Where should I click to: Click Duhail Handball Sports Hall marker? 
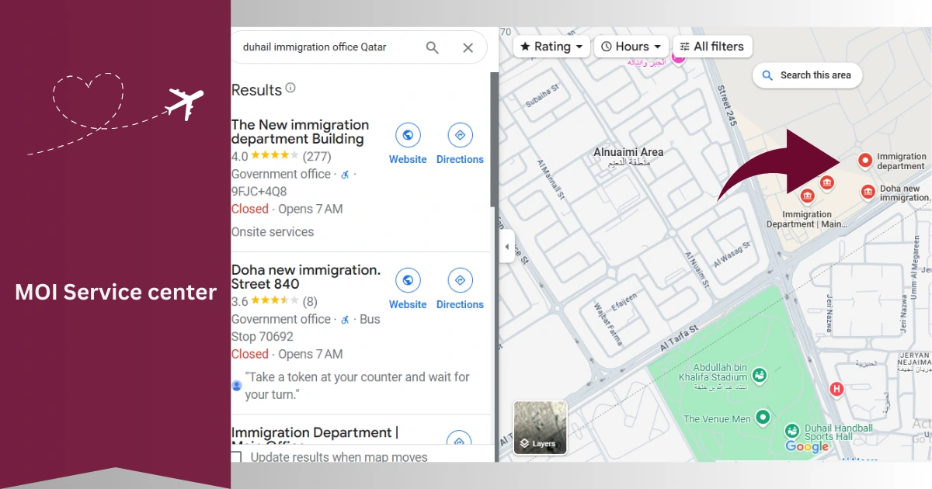pos(791,431)
